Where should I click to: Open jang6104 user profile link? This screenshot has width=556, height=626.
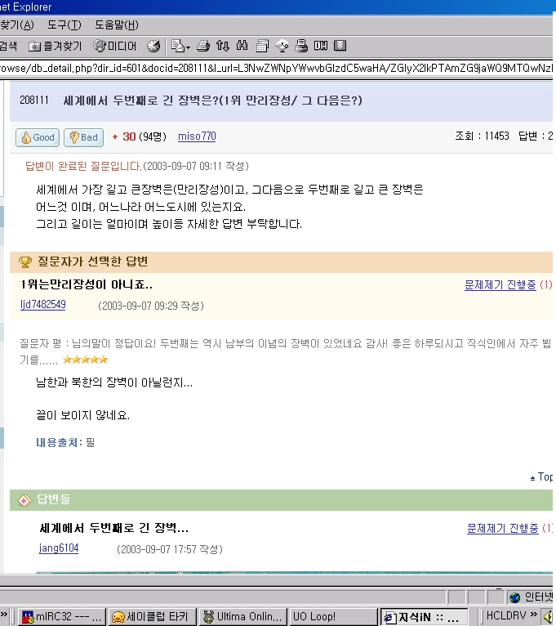[x=59, y=548]
